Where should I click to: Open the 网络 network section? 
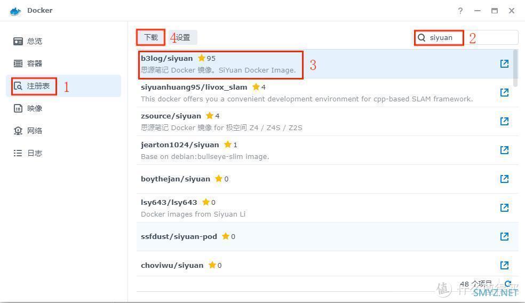pos(63,131)
